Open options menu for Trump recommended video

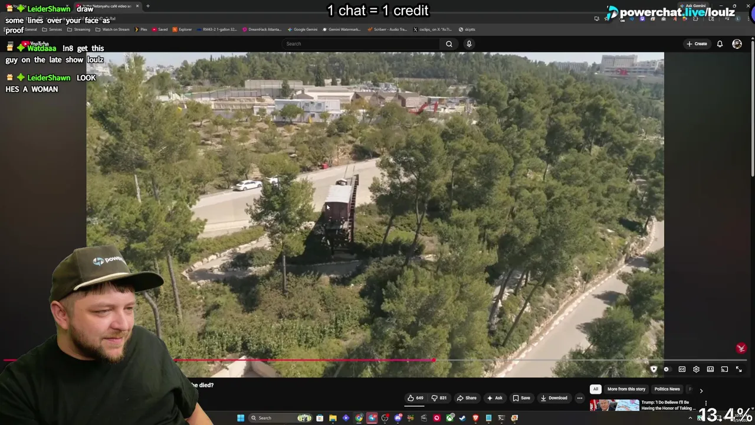pyautogui.click(x=705, y=404)
